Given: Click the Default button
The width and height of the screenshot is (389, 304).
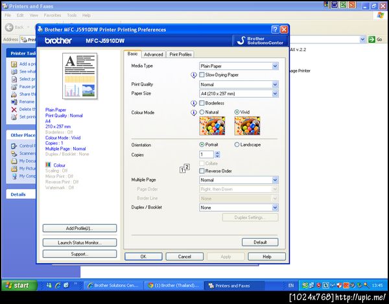Looking at the screenshot, I should click(x=260, y=242).
